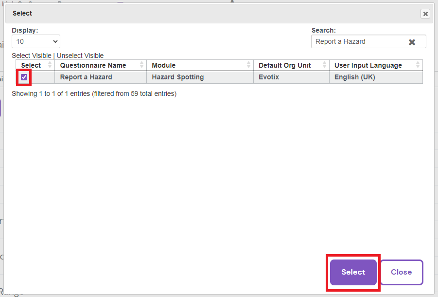Sort Default Org Unit column via arrows

pos(325,65)
